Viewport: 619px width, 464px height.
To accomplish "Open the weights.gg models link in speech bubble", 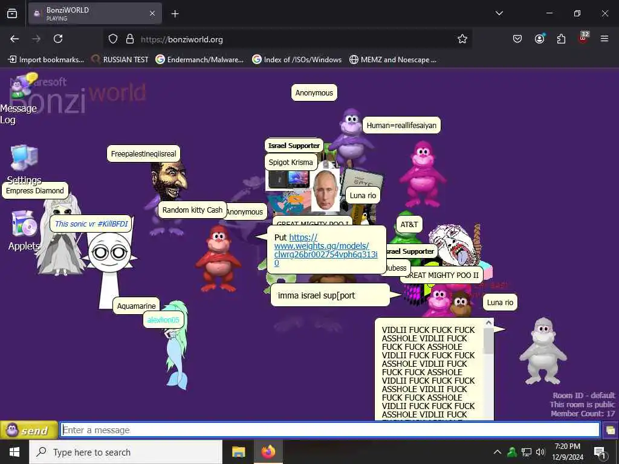I will (x=325, y=250).
